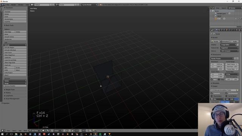Image resolution: width=242 pixels, height=136 pixels.
Task: Enable the Crop checkbox
Action: pos(219,79)
